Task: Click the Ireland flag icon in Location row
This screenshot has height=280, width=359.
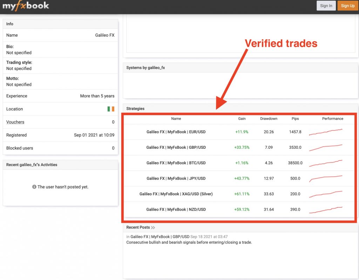Action: (111, 109)
